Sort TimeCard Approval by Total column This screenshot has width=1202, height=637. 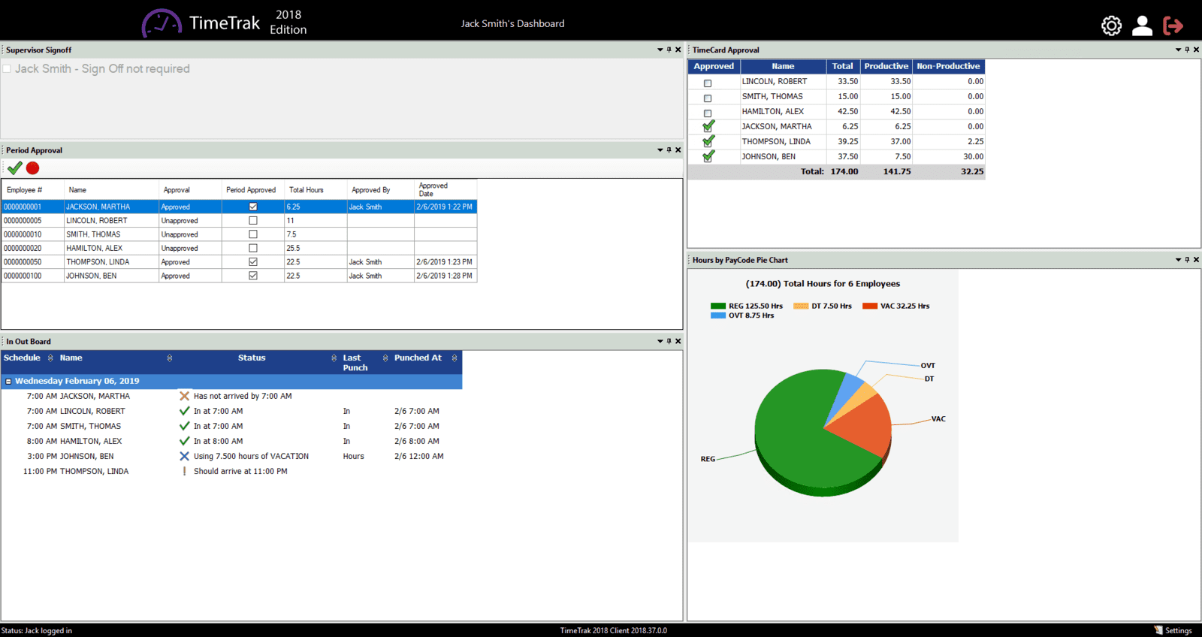(x=842, y=66)
